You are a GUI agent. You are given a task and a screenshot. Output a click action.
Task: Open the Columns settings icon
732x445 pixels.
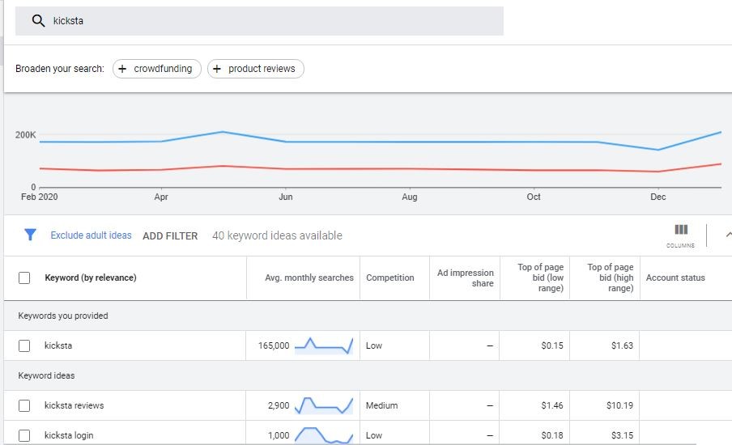pyautogui.click(x=681, y=235)
